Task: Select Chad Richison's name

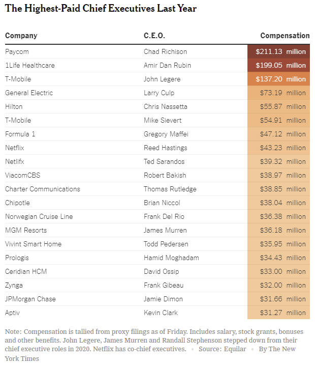Action: click(165, 52)
